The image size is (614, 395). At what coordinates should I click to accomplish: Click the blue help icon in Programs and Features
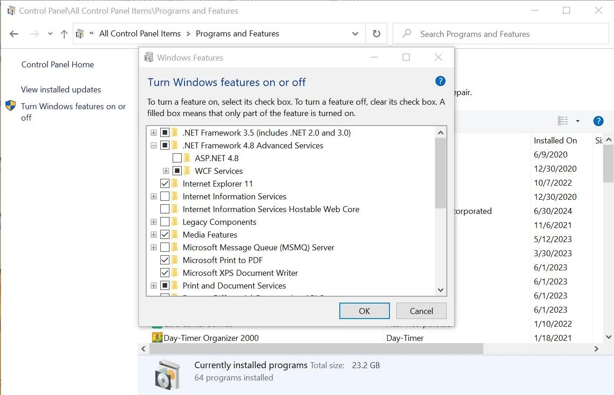(x=599, y=121)
